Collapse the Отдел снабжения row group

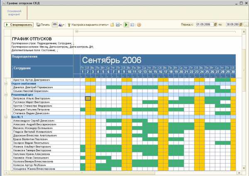pyautogui.click(x=6, y=84)
